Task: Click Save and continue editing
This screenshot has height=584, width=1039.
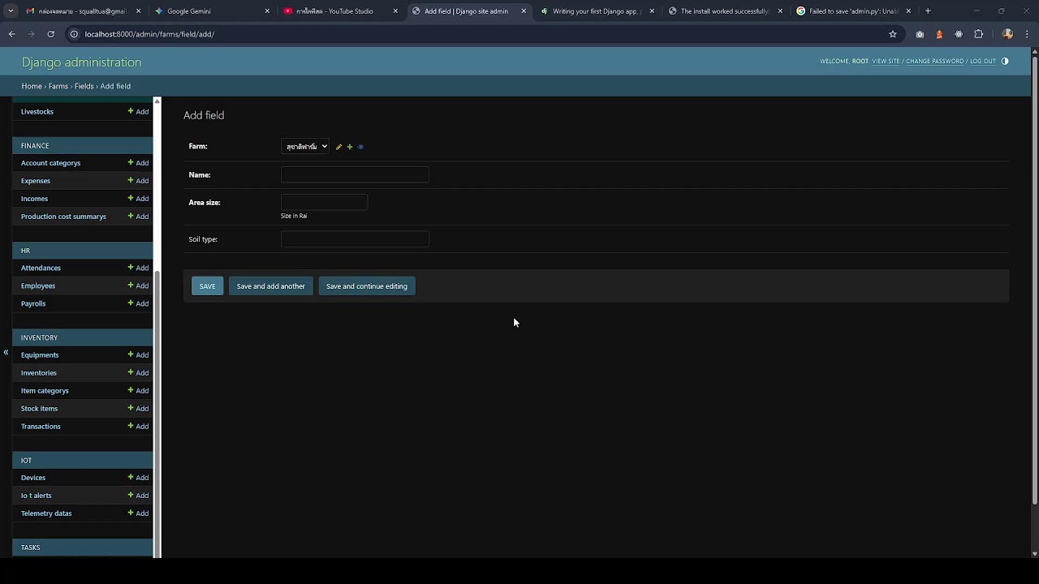Action: (x=367, y=286)
